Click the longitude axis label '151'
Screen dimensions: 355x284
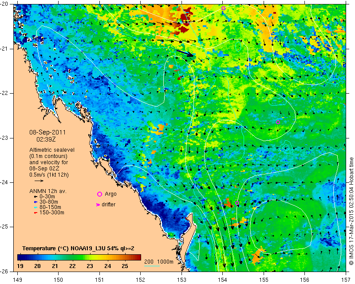(x=99, y=280)
